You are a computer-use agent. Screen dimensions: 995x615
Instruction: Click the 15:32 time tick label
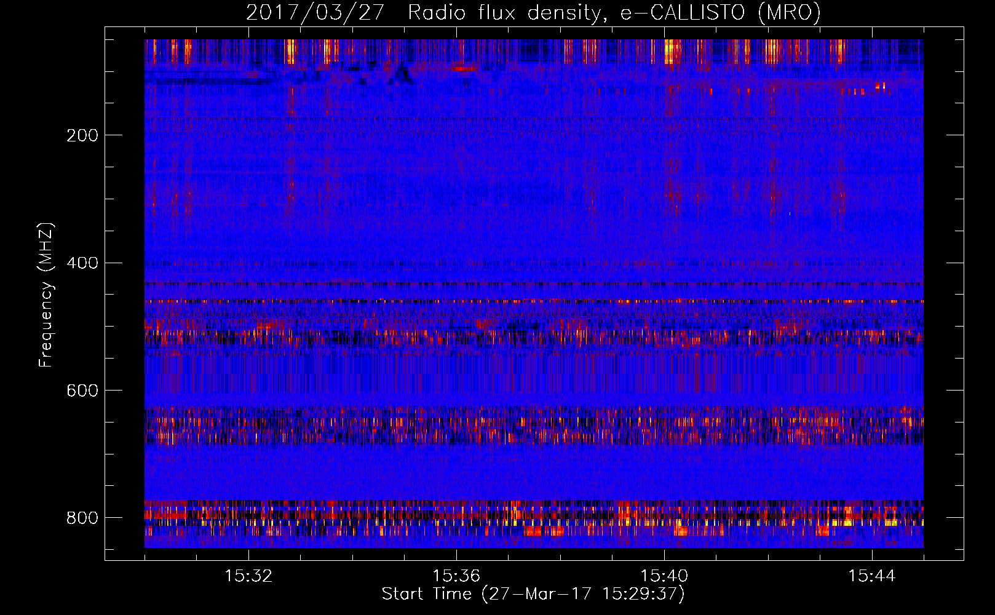pos(248,576)
